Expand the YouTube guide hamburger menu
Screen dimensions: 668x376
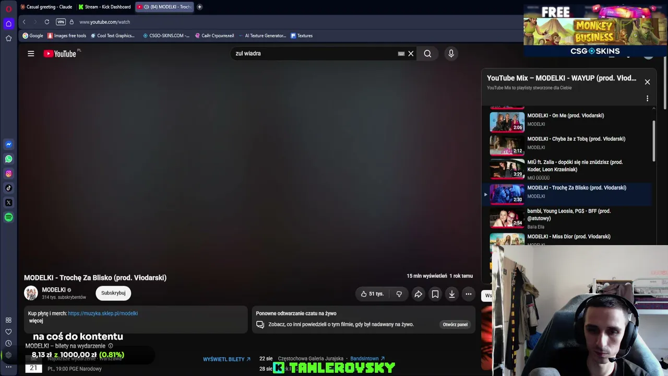pos(31,53)
